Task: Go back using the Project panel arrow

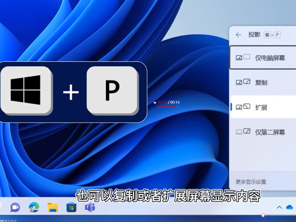Action: (238, 35)
